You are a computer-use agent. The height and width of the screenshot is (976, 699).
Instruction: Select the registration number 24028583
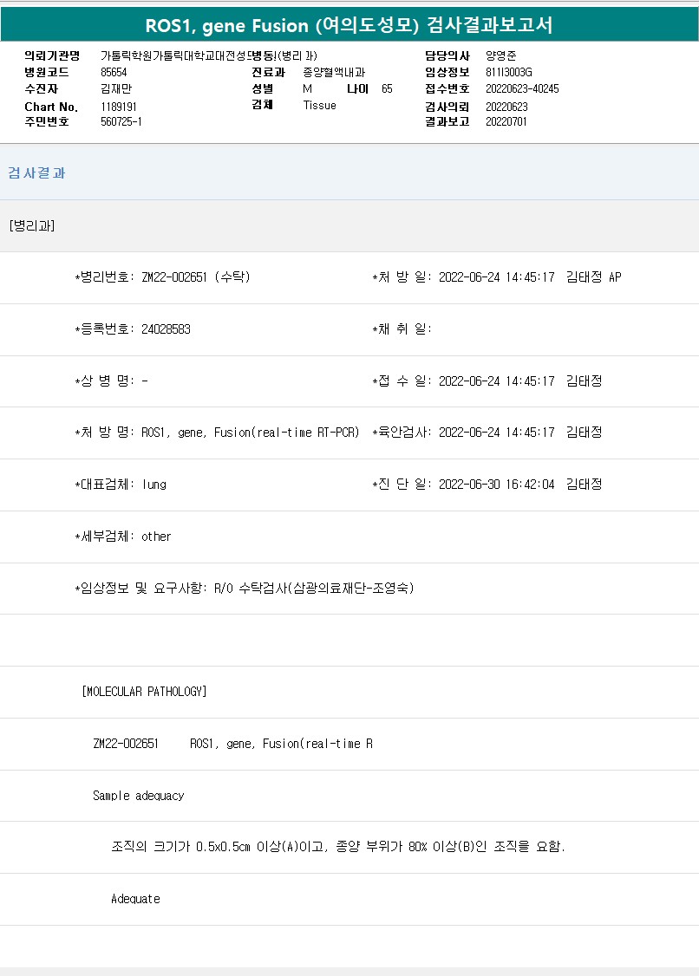click(166, 329)
